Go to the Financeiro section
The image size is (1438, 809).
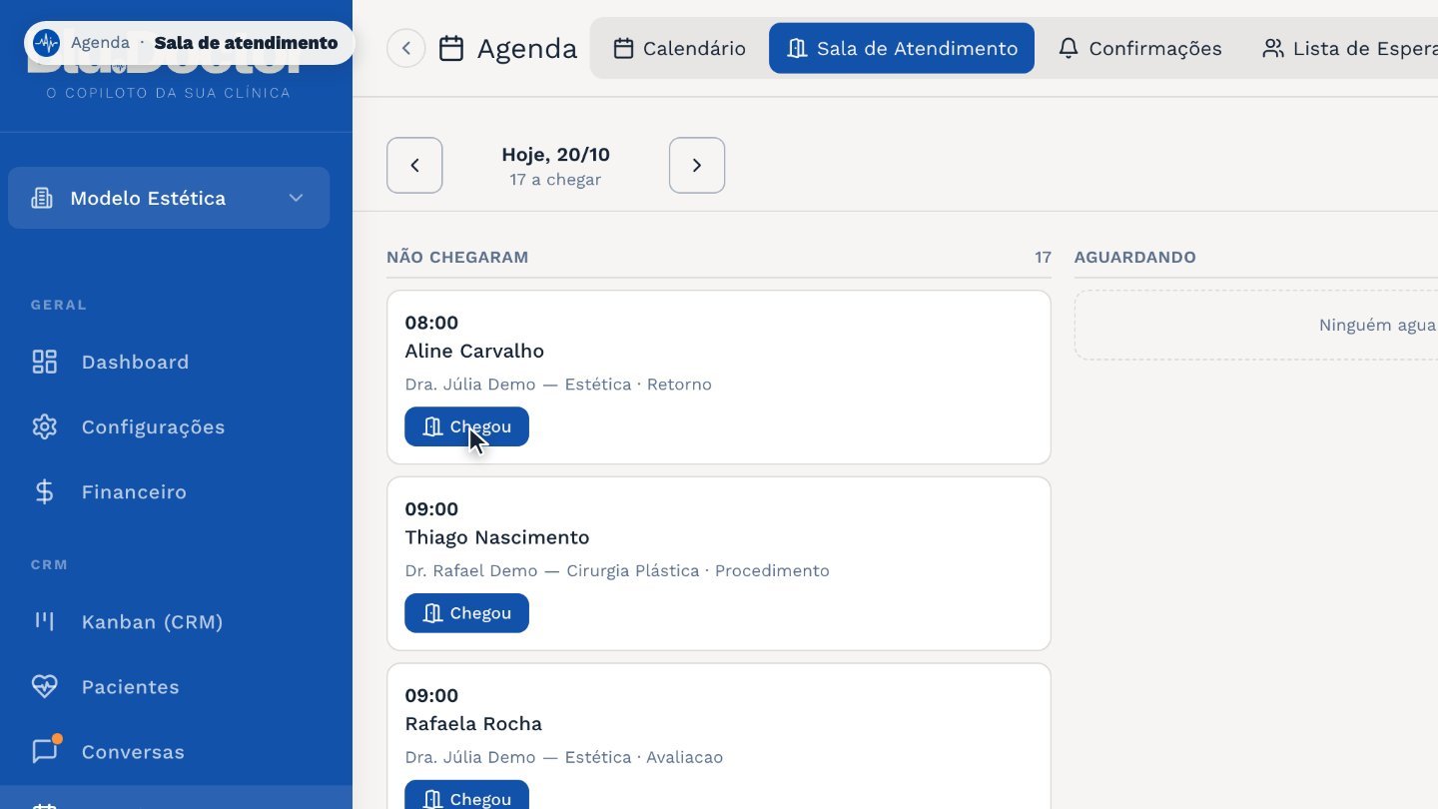click(176, 491)
